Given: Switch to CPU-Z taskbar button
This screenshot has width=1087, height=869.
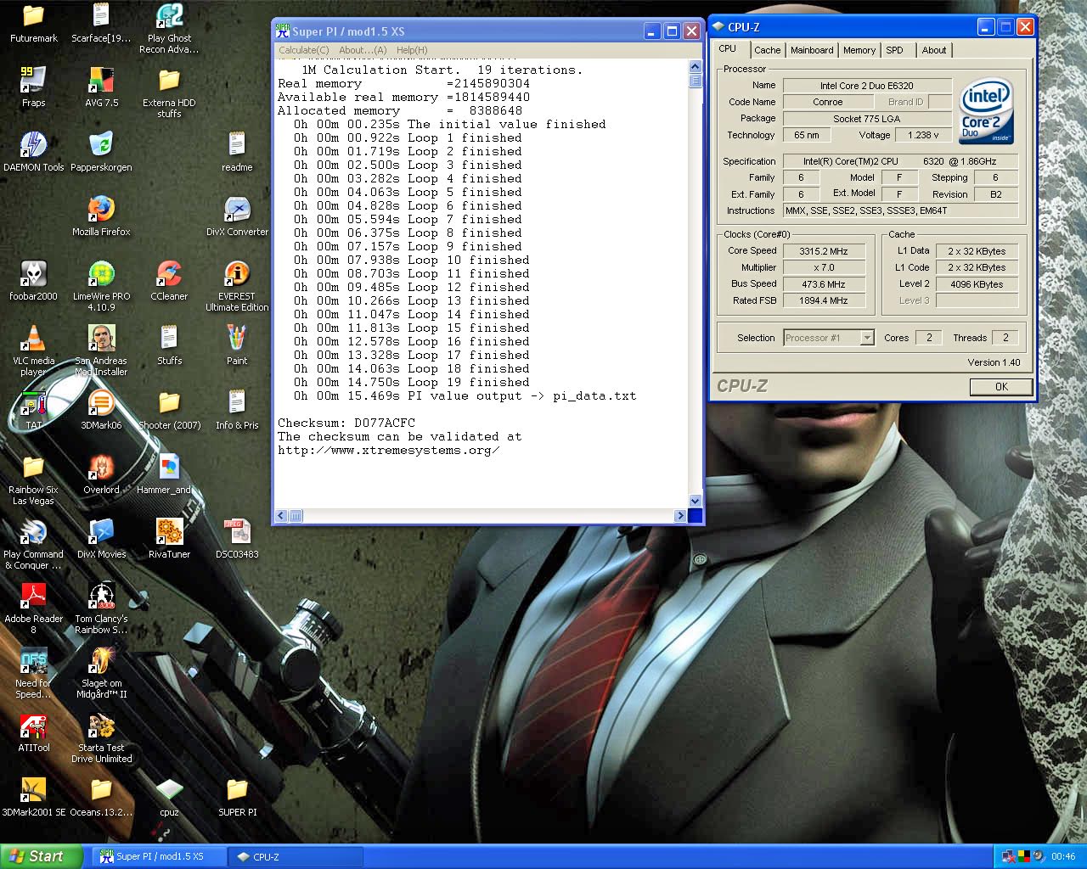Looking at the screenshot, I should (x=295, y=857).
